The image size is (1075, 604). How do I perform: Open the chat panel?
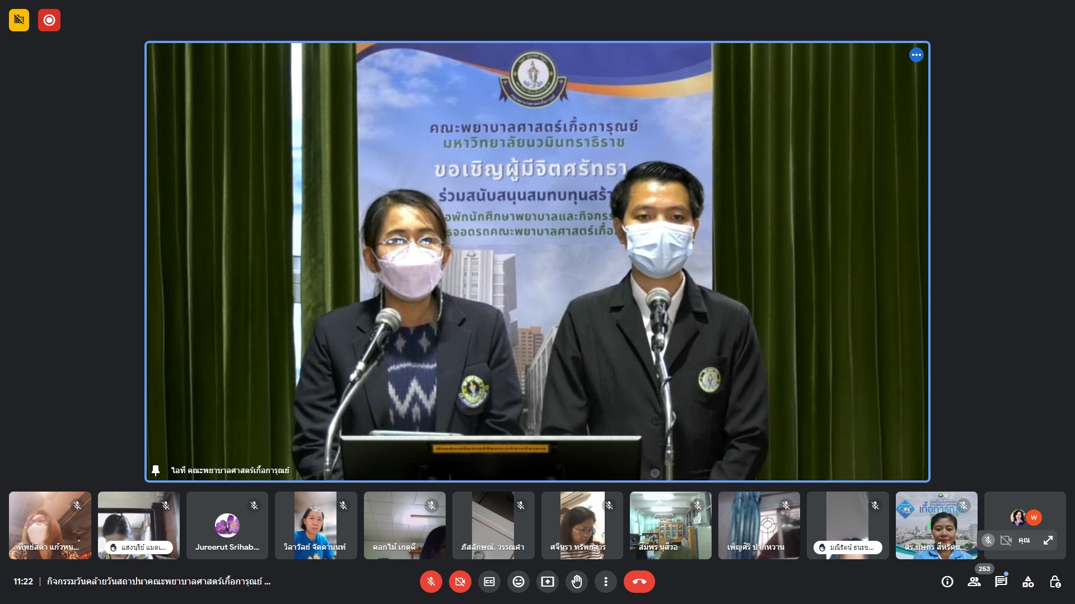pos(1001,582)
